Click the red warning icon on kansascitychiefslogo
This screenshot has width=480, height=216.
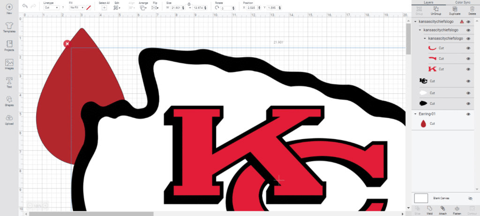click(462, 22)
